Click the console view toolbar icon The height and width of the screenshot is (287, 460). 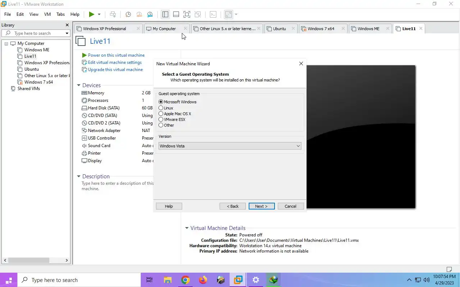coord(213,14)
